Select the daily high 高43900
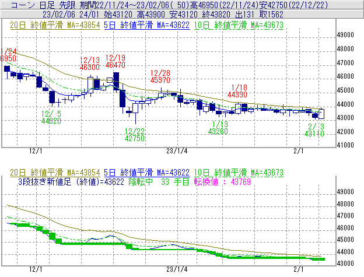Screen dimensions: 364x277 pyautogui.click(x=151, y=15)
